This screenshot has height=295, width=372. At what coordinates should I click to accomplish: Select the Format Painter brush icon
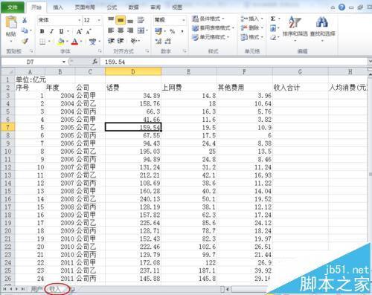(x=25, y=41)
